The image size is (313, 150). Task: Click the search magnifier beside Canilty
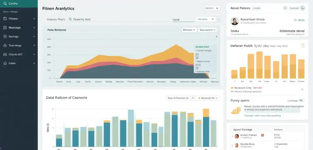pyautogui.click(x=5, y=3)
